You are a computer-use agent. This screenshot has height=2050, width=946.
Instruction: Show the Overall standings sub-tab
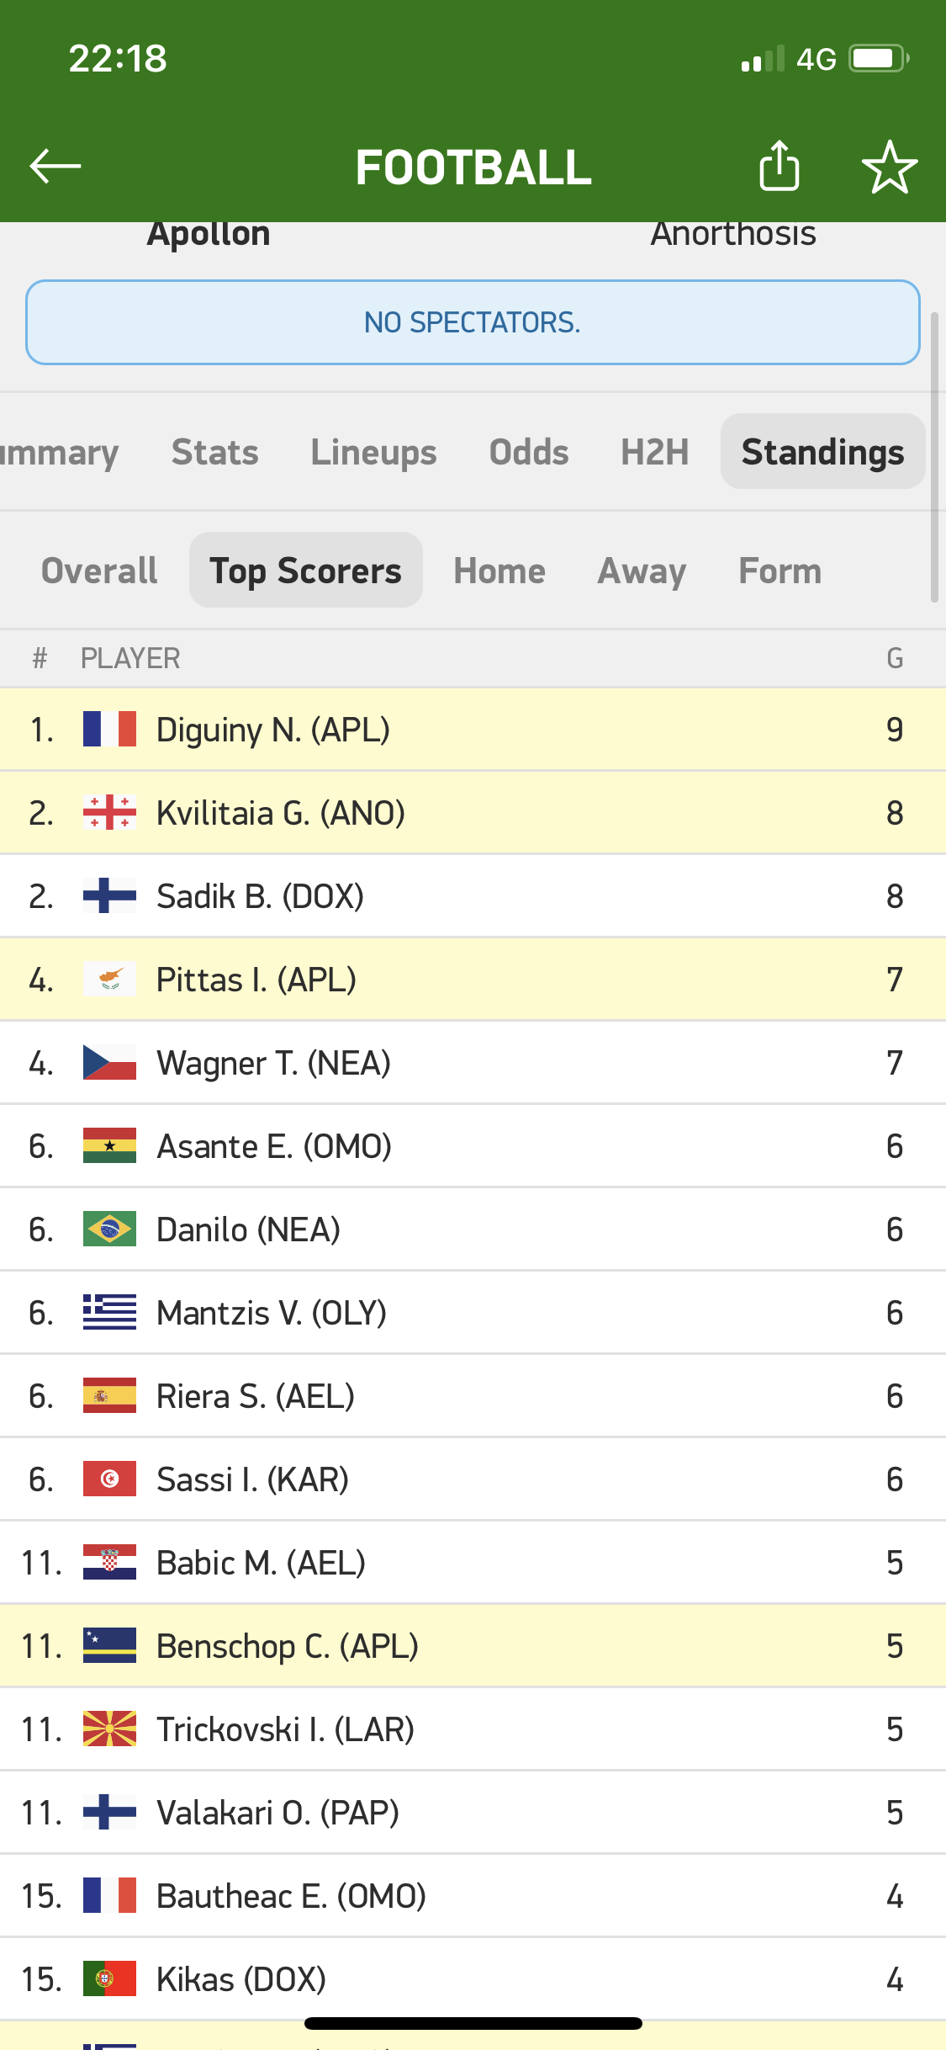pos(99,571)
